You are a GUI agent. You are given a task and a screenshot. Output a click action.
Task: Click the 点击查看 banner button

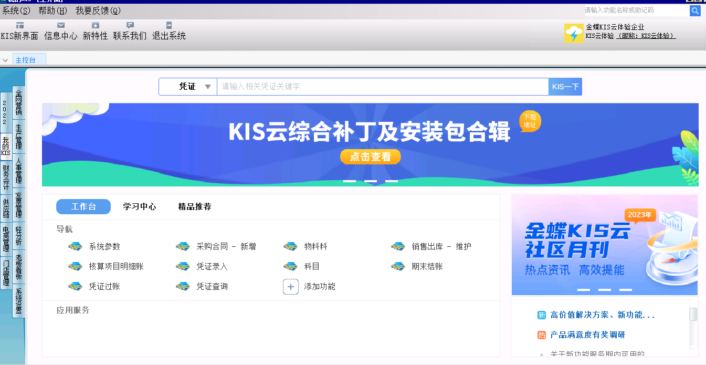pos(370,157)
